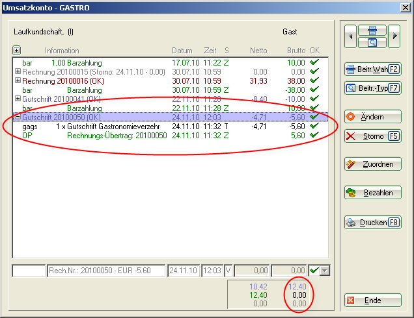The width and height of the screenshot is (414, 318).
Task: Open Beitr.Wahl F2 button
Action: click(x=373, y=69)
